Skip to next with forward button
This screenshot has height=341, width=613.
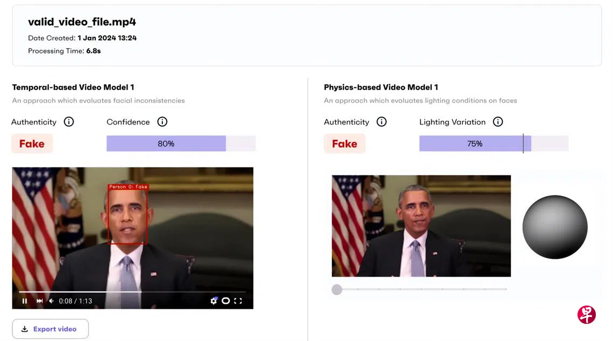tap(39, 301)
